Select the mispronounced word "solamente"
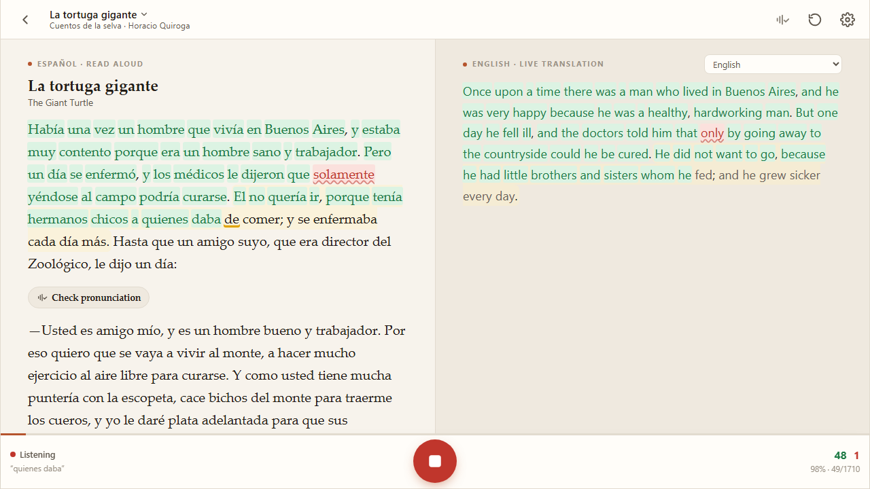This screenshot has width=870, height=489. (x=343, y=175)
